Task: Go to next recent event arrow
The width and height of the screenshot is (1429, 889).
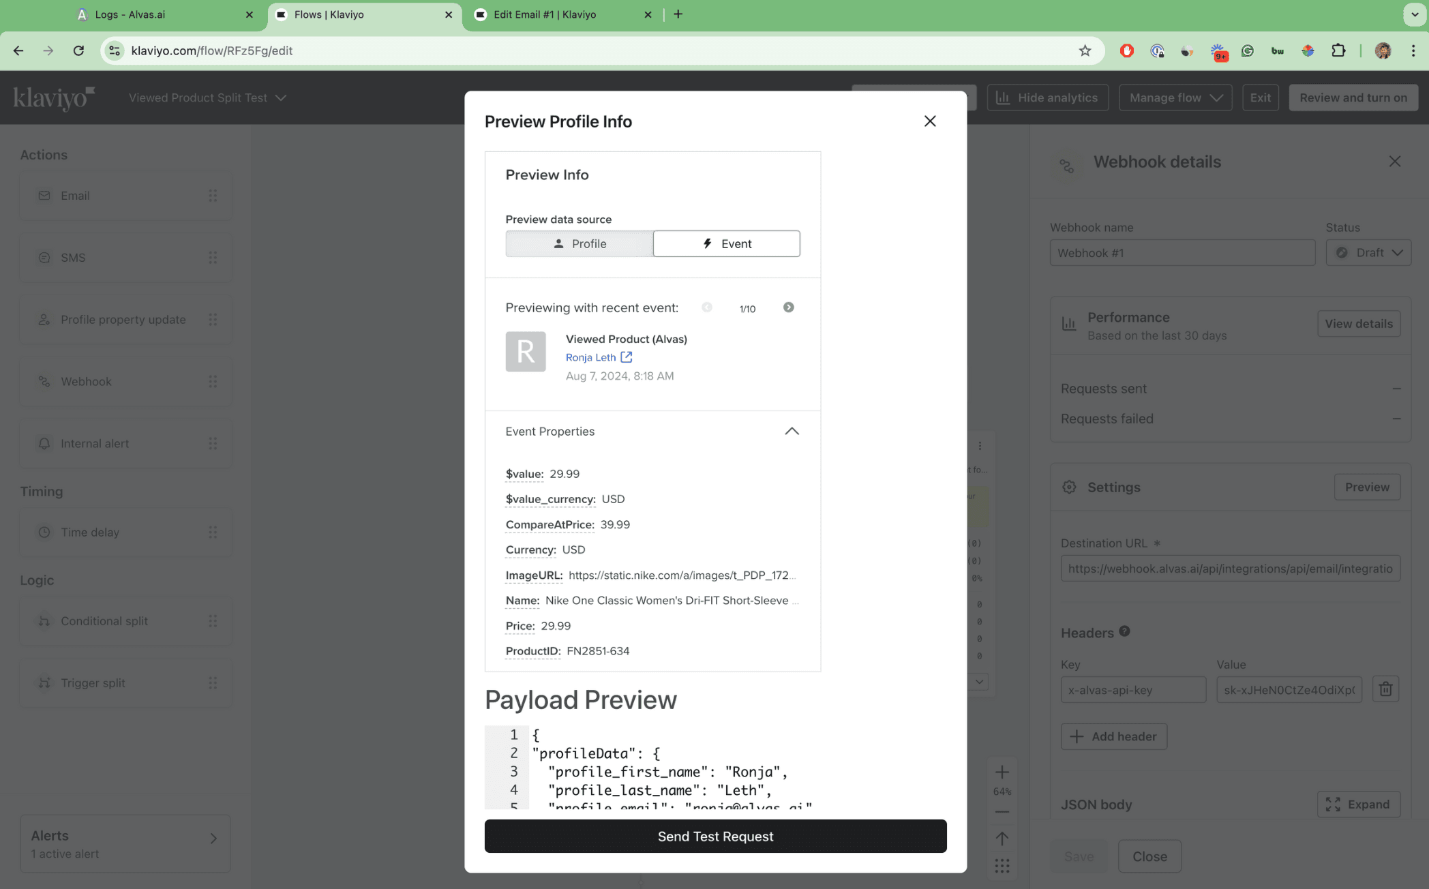Action: 788,307
